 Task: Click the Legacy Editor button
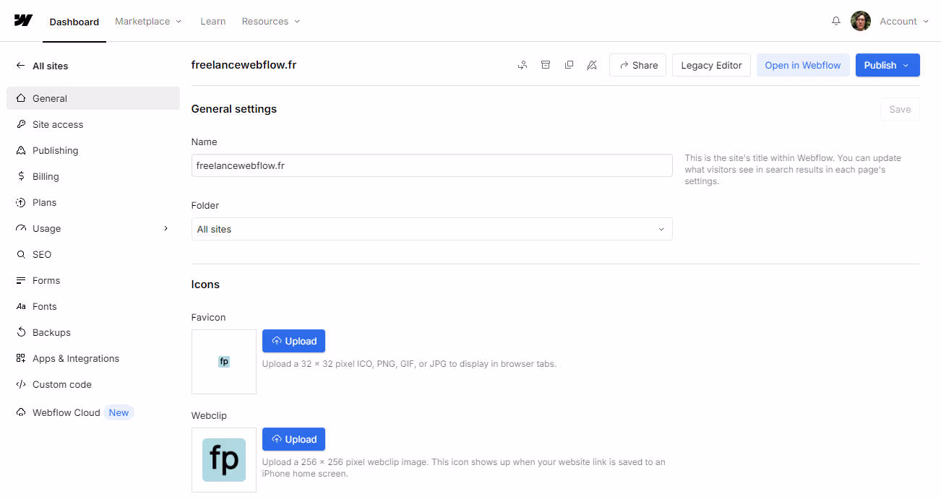[x=711, y=65]
